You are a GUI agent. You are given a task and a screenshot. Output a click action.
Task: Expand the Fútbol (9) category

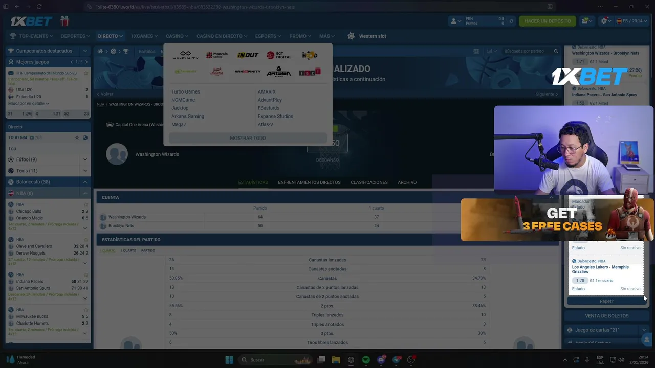tap(85, 159)
